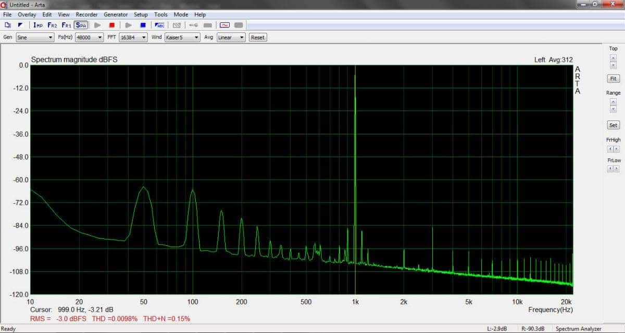Open the Wnd window type dropdown

click(182, 37)
